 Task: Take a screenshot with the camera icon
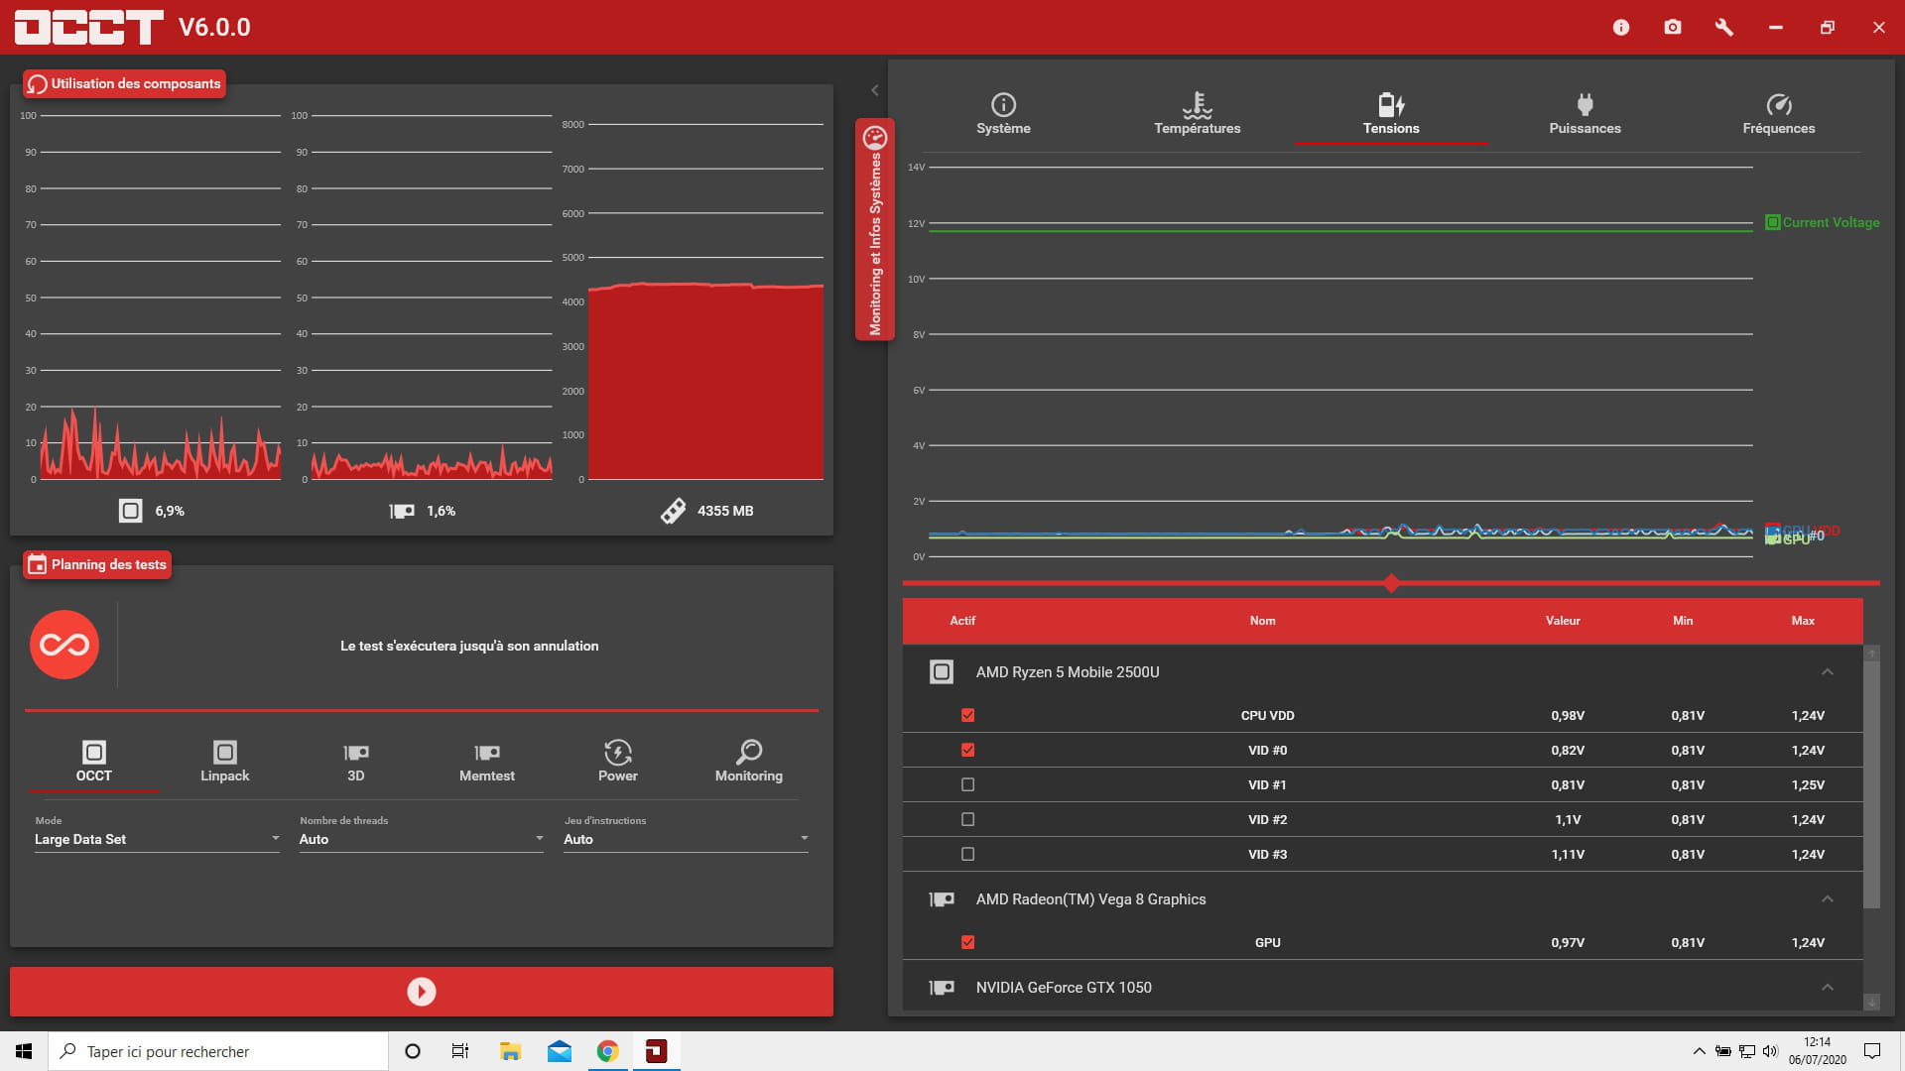point(1673,28)
